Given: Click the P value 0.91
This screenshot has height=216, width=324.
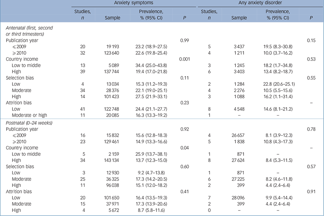Looking at the screenshot, I should (311, 191).
